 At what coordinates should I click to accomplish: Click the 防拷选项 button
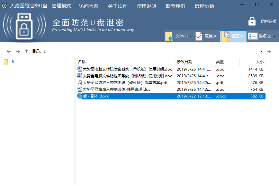(269, 21)
